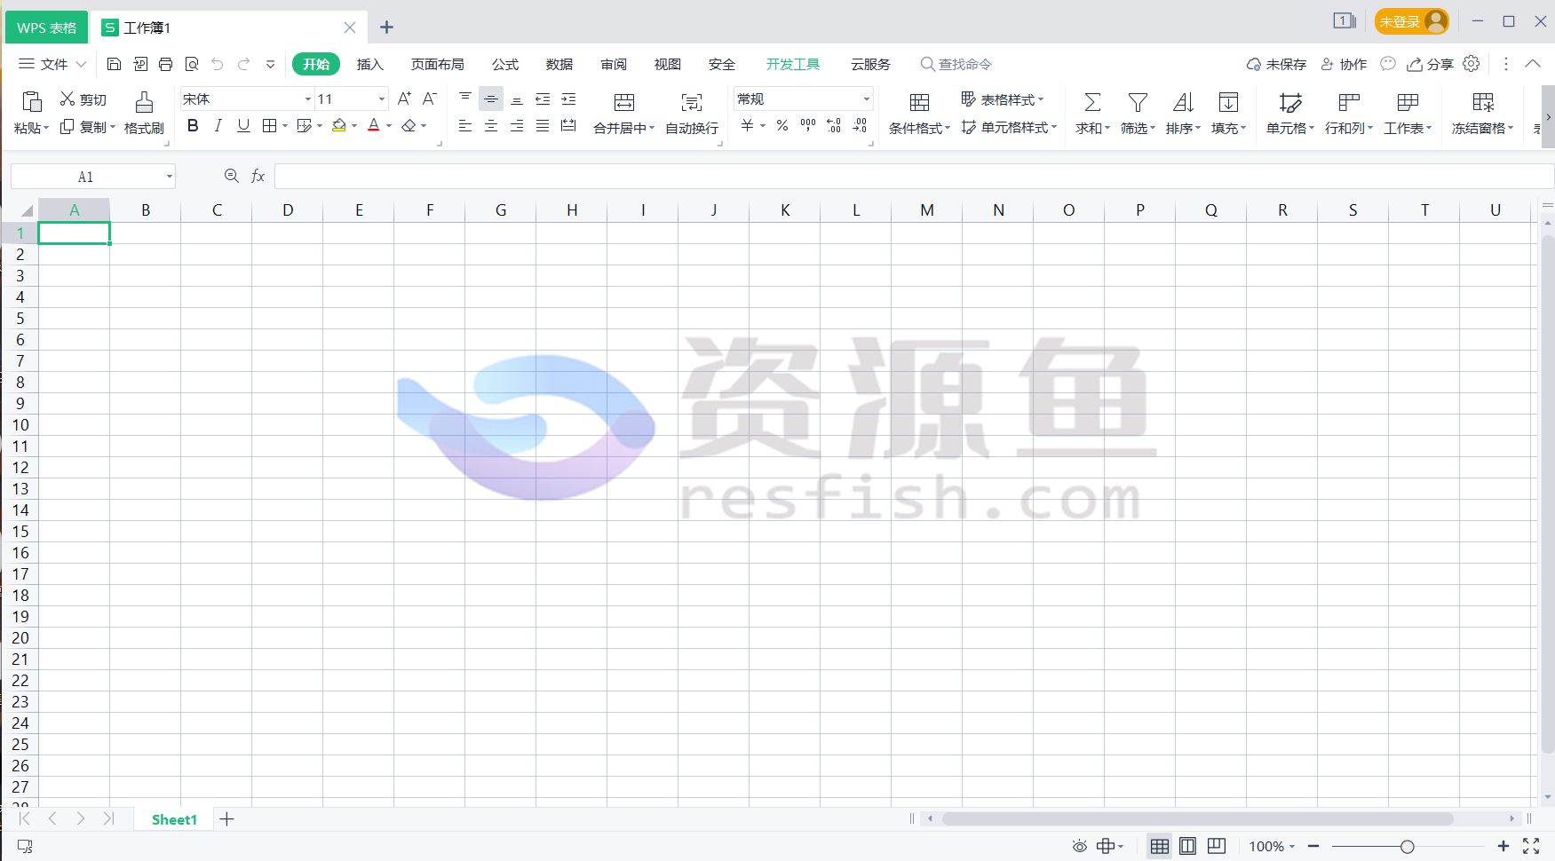Open a new document tab with plus
Image resolution: width=1555 pixels, height=861 pixels.
[x=386, y=28]
